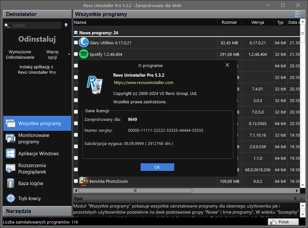Open Baza logów
The width and height of the screenshot is (308, 228).
tap(37, 183)
